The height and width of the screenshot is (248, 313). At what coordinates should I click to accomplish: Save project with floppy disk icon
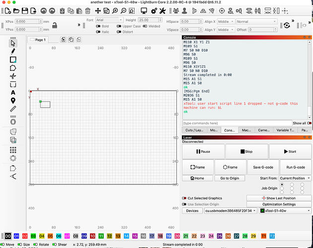click(25, 10)
